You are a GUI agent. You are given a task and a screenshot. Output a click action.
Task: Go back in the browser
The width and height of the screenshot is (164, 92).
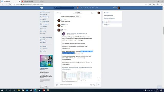click(x=2, y=4)
